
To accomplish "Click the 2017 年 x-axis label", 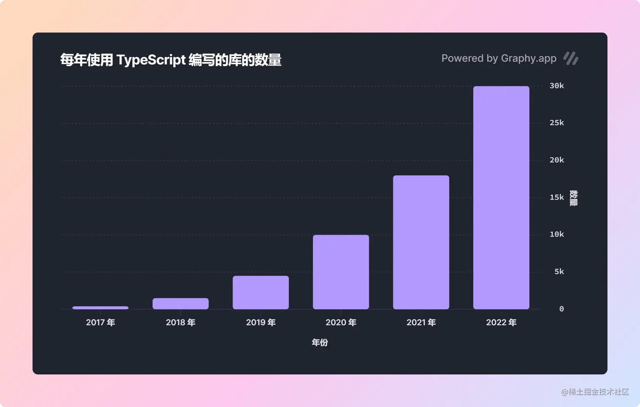I will [x=100, y=322].
